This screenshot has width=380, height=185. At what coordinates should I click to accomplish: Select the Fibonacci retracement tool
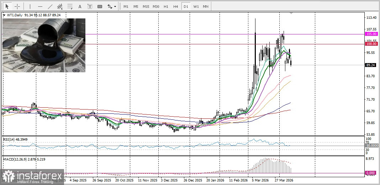[70, 6]
